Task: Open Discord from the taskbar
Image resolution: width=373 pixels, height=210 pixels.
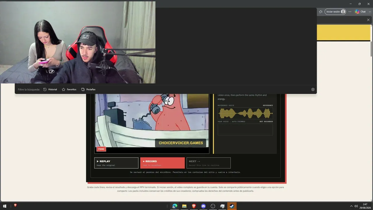Action: [203, 206]
